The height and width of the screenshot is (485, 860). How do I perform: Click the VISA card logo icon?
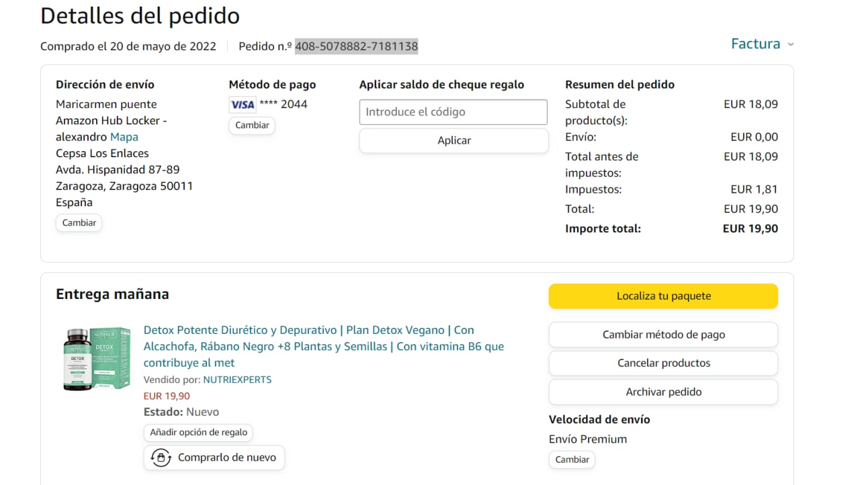pyautogui.click(x=243, y=104)
